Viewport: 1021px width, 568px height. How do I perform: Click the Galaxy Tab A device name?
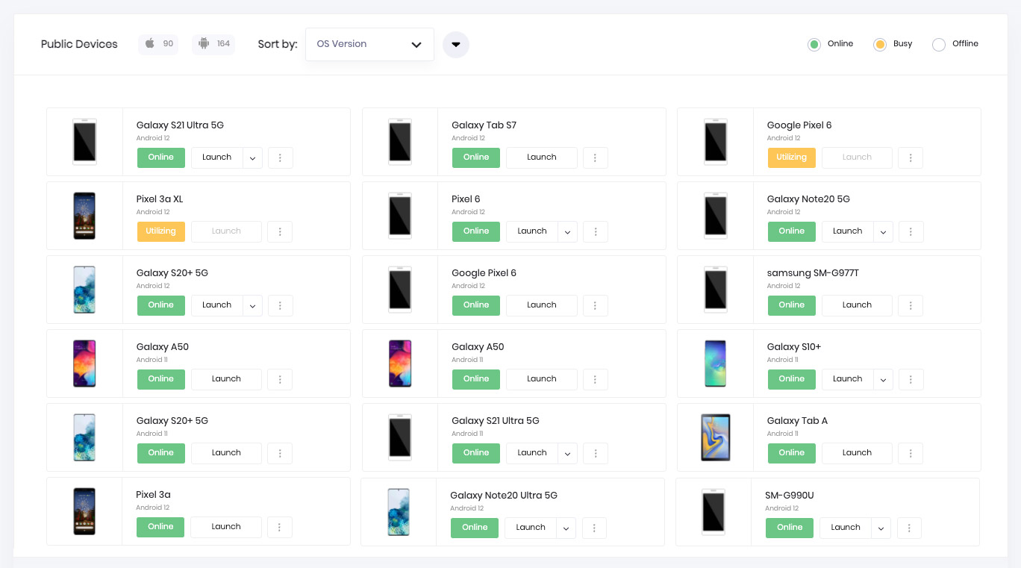(x=797, y=421)
